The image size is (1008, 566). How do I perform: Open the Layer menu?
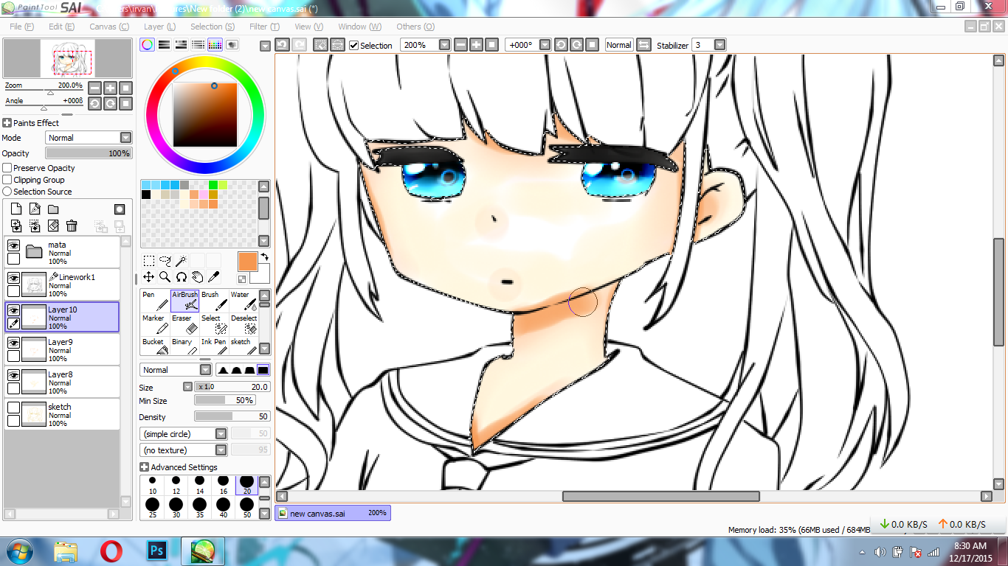(159, 27)
